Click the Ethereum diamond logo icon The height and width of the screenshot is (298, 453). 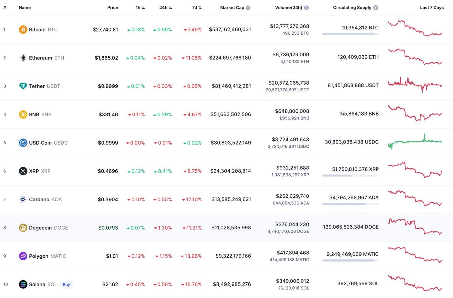coord(23,58)
